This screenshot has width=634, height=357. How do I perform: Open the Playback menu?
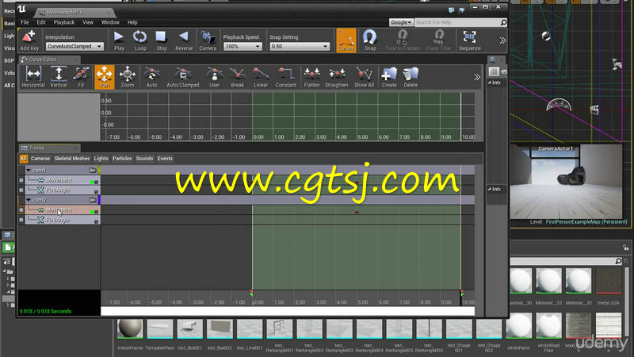point(64,22)
